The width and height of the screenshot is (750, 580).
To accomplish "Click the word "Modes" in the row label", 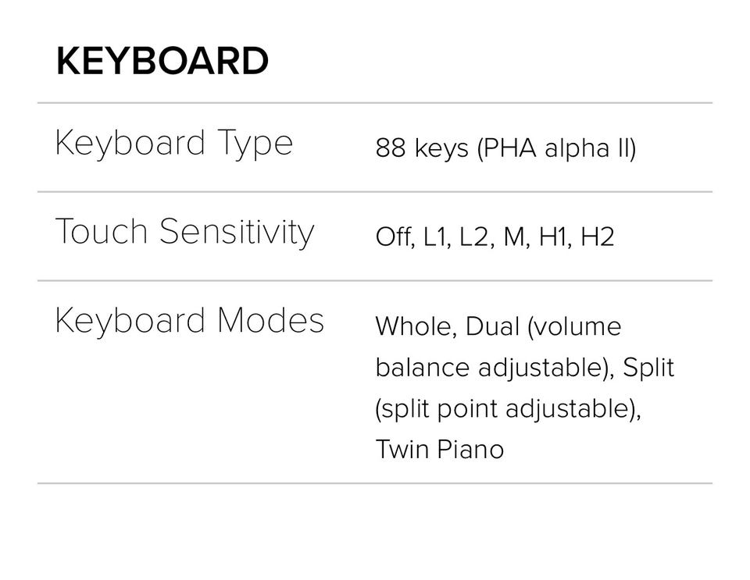I will pos(270,321).
